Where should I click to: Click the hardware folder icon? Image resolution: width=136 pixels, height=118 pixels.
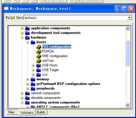[x=27, y=38]
